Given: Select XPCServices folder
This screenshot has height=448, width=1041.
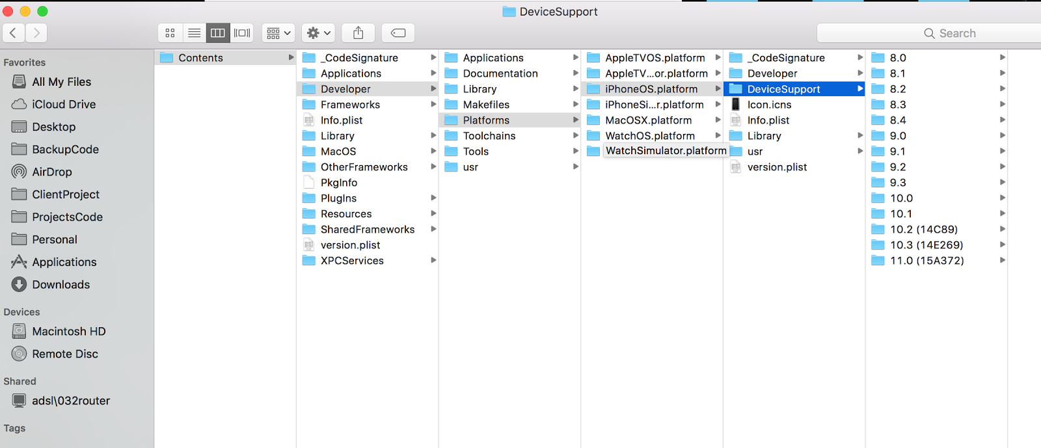Looking at the screenshot, I should (x=368, y=261).
